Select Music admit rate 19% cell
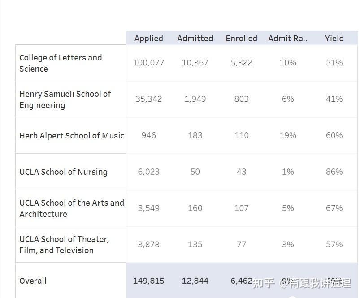This screenshot has height=298, width=360. point(288,135)
